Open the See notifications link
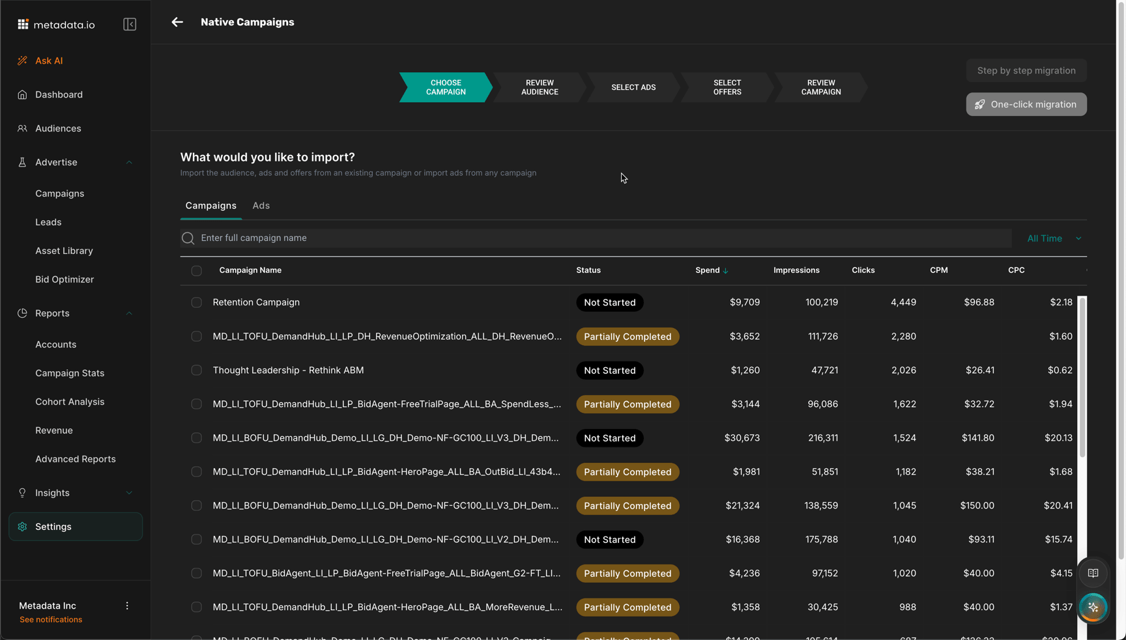 click(51, 620)
